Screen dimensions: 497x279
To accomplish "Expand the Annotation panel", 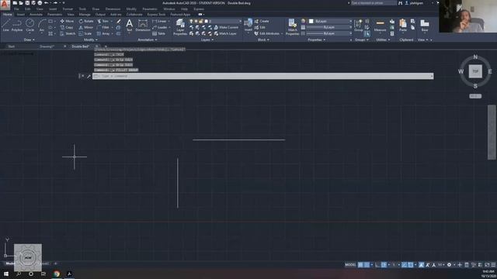I will click(x=147, y=40).
